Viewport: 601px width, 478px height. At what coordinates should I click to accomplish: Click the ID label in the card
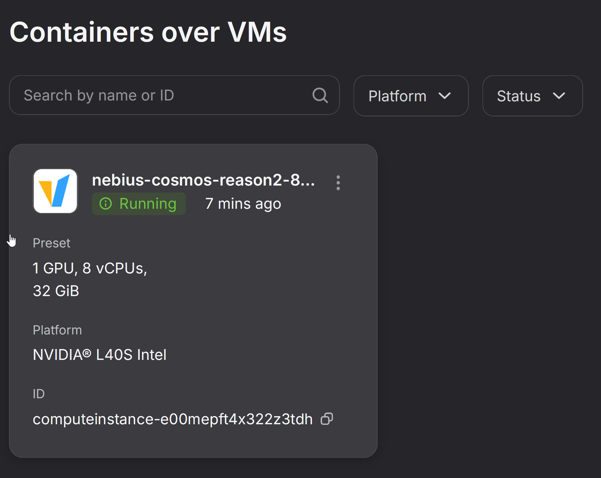[x=39, y=394]
